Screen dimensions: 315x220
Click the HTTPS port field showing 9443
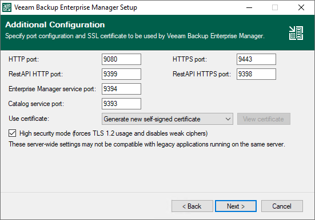point(256,59)
